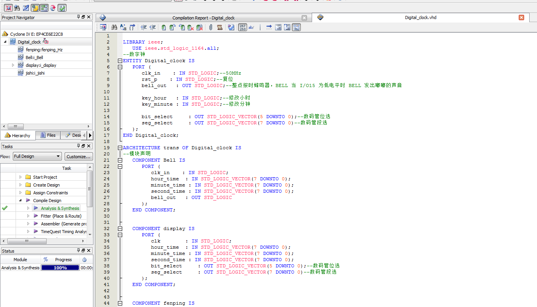
Task: Increase indent with the indent icon
Action: click(x=144, y=27)
